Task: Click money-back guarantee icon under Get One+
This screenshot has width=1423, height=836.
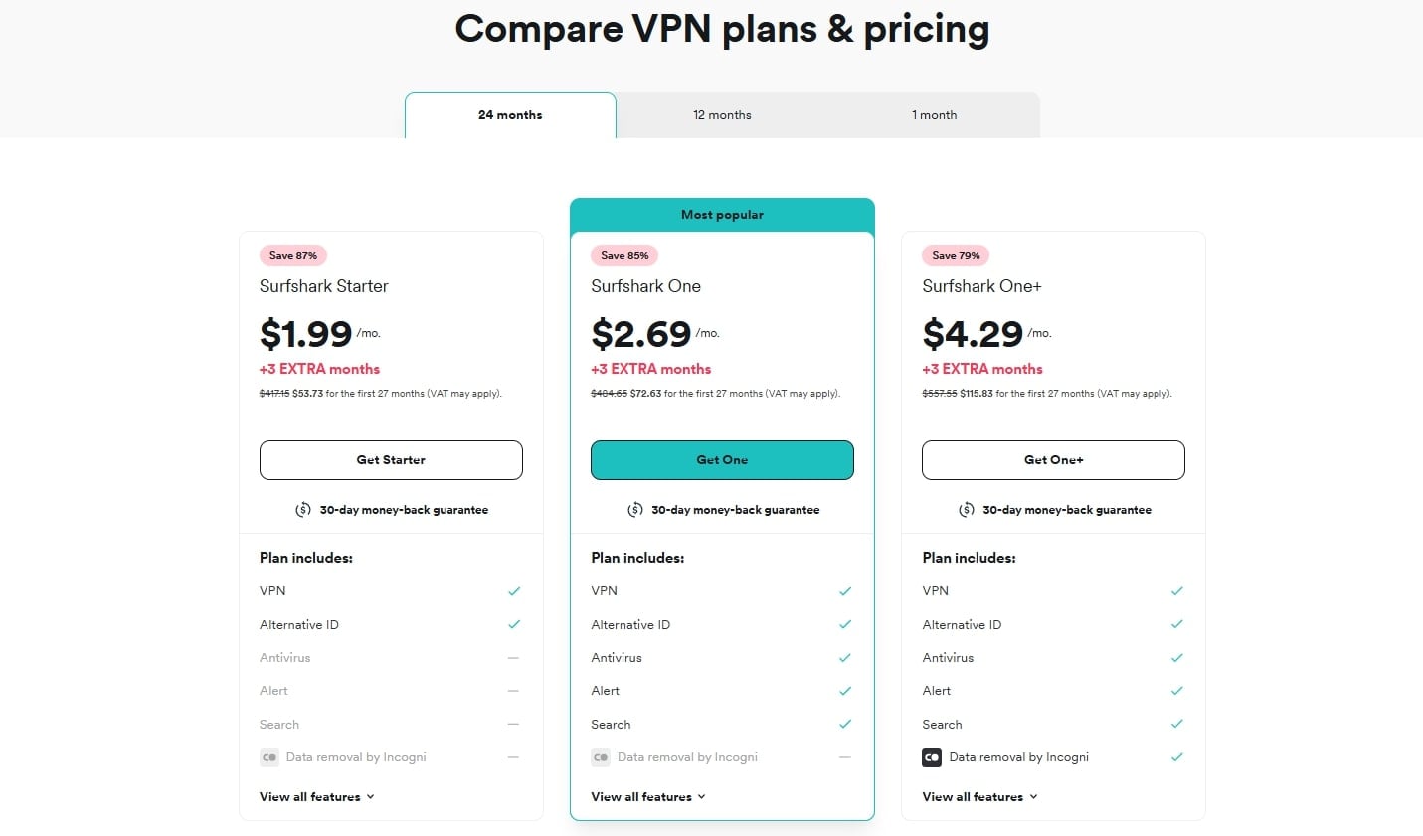Action: click(x=966, y=510)
